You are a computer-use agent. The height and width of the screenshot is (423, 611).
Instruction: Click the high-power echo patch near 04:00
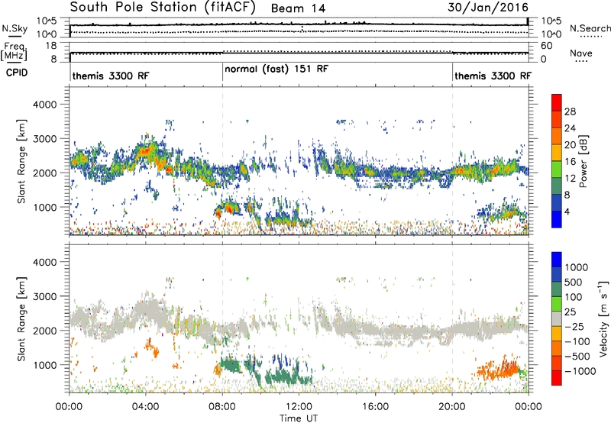(x=145, y=152)
